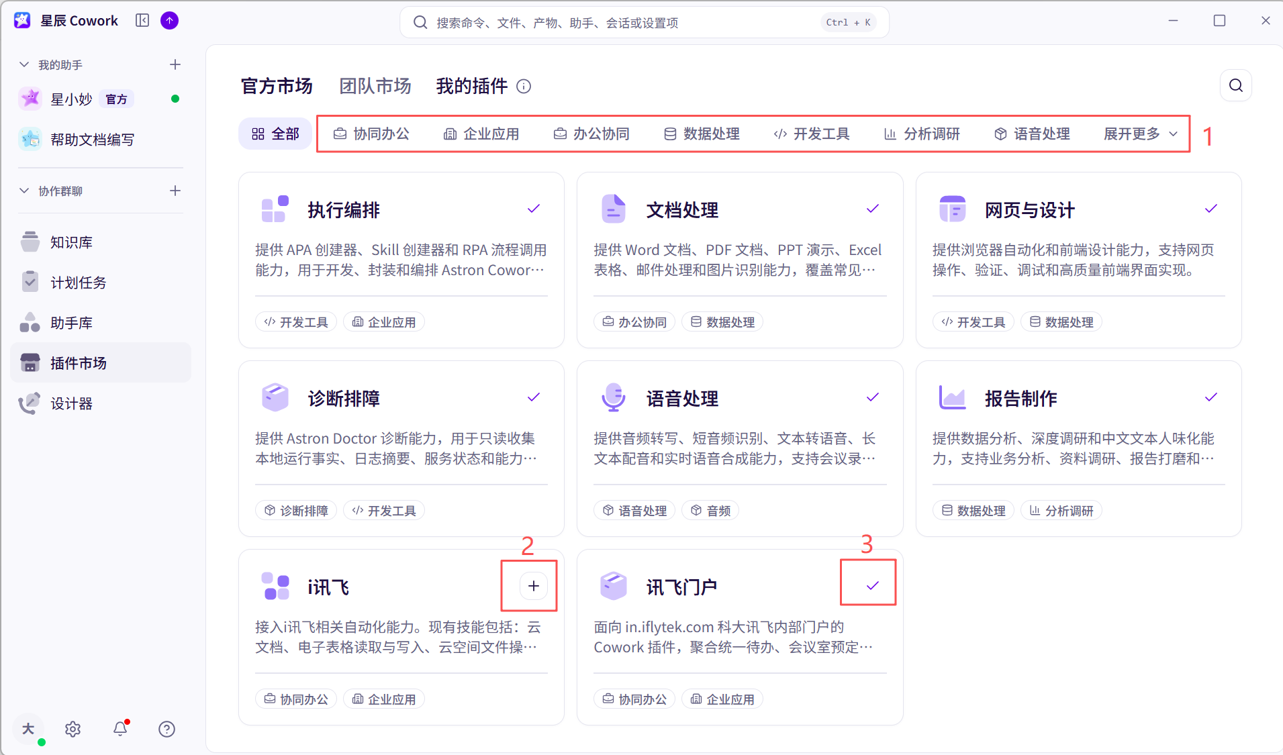Open the 帮助文档编写 assistant
The image size is (1283, 755).
(101, 139)
